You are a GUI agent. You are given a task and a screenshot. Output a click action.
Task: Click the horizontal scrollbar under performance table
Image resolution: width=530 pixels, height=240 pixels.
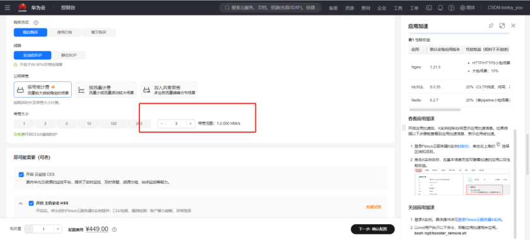pos(435,110)
